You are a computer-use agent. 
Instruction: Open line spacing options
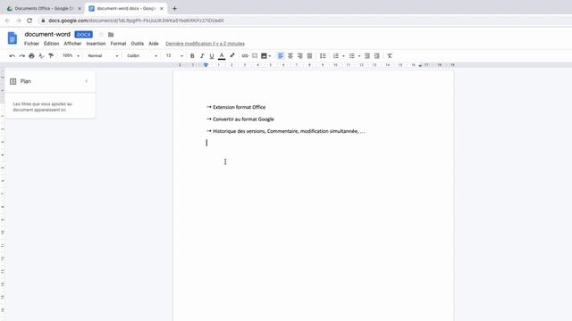[x=323, y=55]
